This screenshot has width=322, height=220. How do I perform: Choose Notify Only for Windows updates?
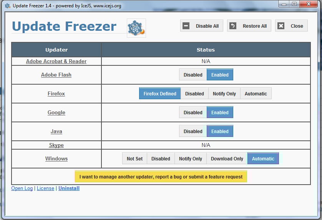(x=190, y=159)
